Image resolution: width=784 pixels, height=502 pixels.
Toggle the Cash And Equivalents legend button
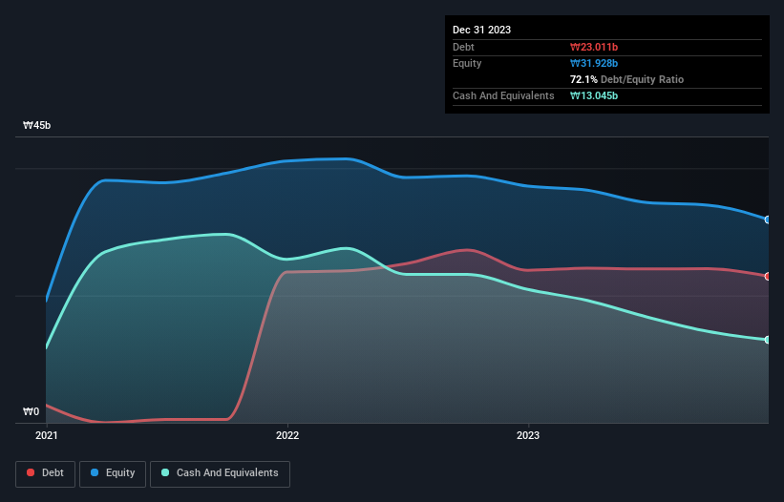220,473
